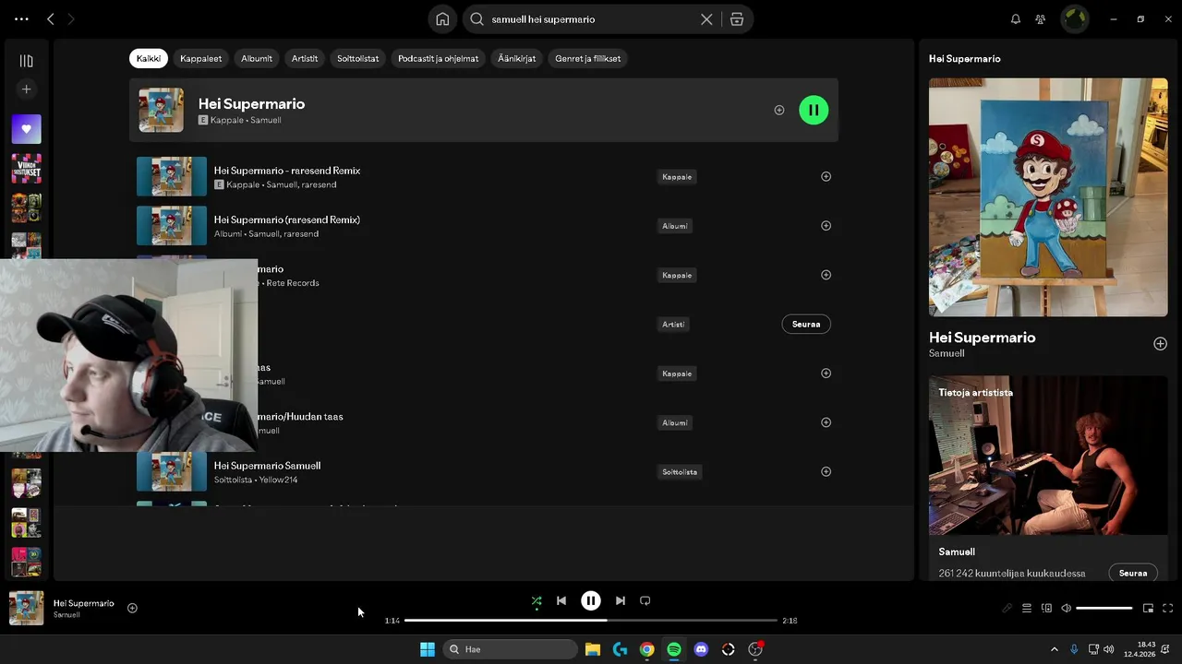Skip to the previous track
This screenshot has height=664, width=1182.
click(561, 600)
